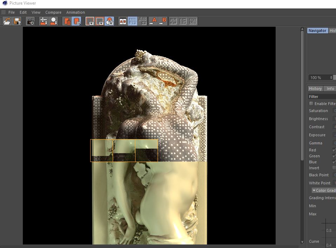This screenshot has width=336, height=248.
Task: Toggle the Green channel checkbox
Action: click(x=334, y=156)
